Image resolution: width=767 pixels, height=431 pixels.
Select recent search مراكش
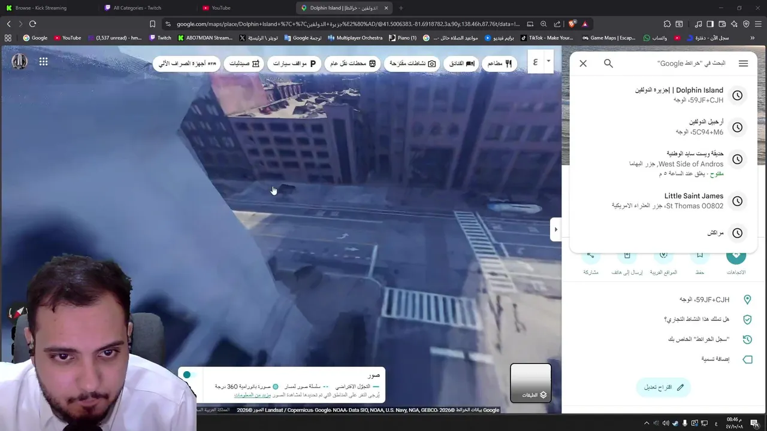pos(663,233)
